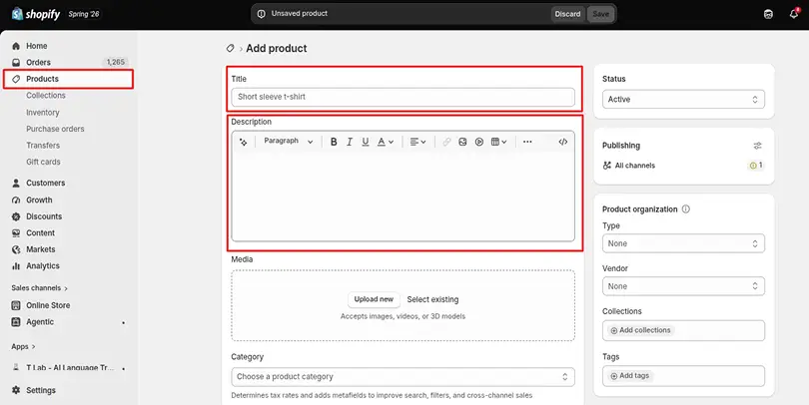Open Collections in the sidebar
809x405 pixels.
click(x=46, y=96)
